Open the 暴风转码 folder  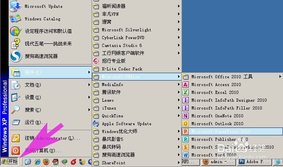(x=137, y=147)
